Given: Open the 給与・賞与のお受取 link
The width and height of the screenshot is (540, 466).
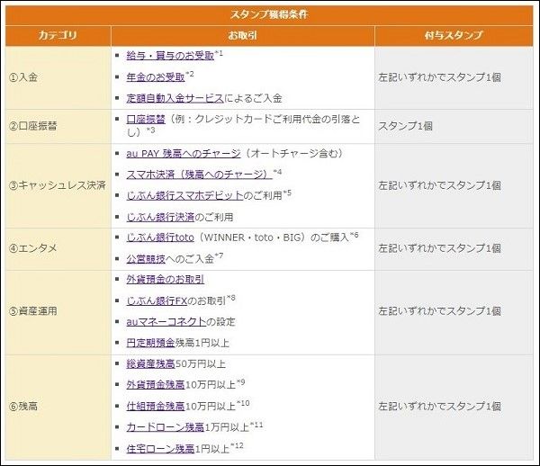Looking at the screenshot, I should 170,56.
